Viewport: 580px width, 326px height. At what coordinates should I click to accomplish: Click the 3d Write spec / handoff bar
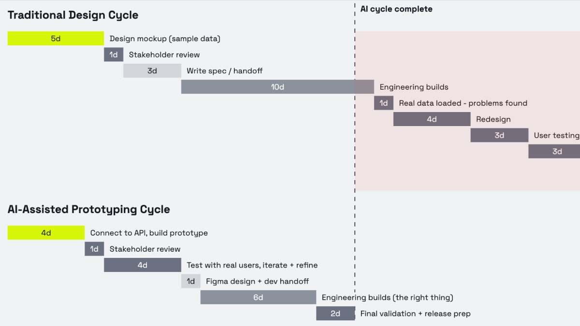[x=152, y=71]
